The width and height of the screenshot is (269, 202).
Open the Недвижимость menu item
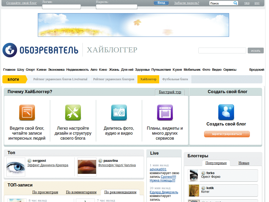click(x=77, y=69)
